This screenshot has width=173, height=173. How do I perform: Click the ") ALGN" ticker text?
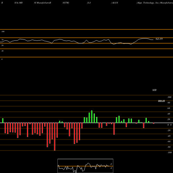tap(115, 3)
